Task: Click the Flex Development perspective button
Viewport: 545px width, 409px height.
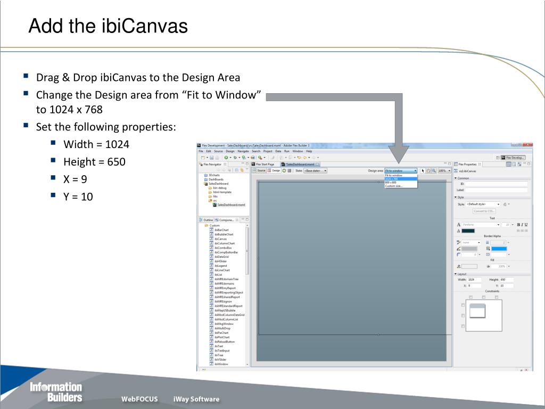Action: click(x=513, y=158)
